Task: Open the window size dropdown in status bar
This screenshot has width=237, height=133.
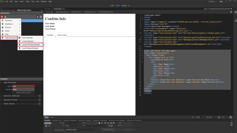Action: [211, 117]
